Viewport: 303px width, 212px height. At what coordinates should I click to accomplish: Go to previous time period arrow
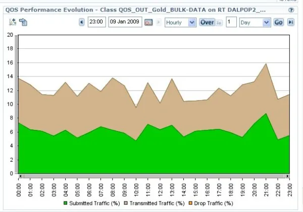(82, 22)
